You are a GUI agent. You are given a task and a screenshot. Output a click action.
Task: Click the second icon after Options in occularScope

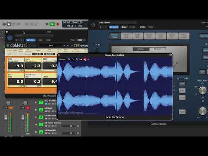73,59
